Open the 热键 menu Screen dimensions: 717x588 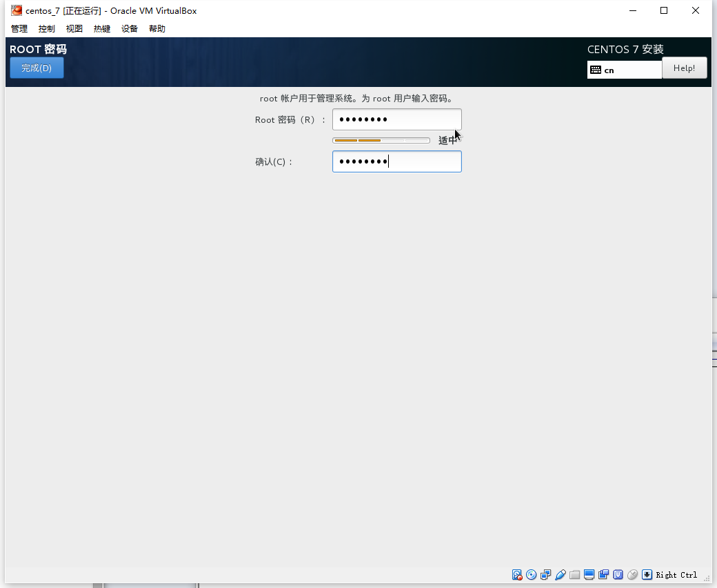click(102, 29)
